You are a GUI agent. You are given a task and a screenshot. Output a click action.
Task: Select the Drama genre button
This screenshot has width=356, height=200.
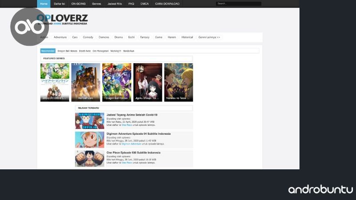118,37
